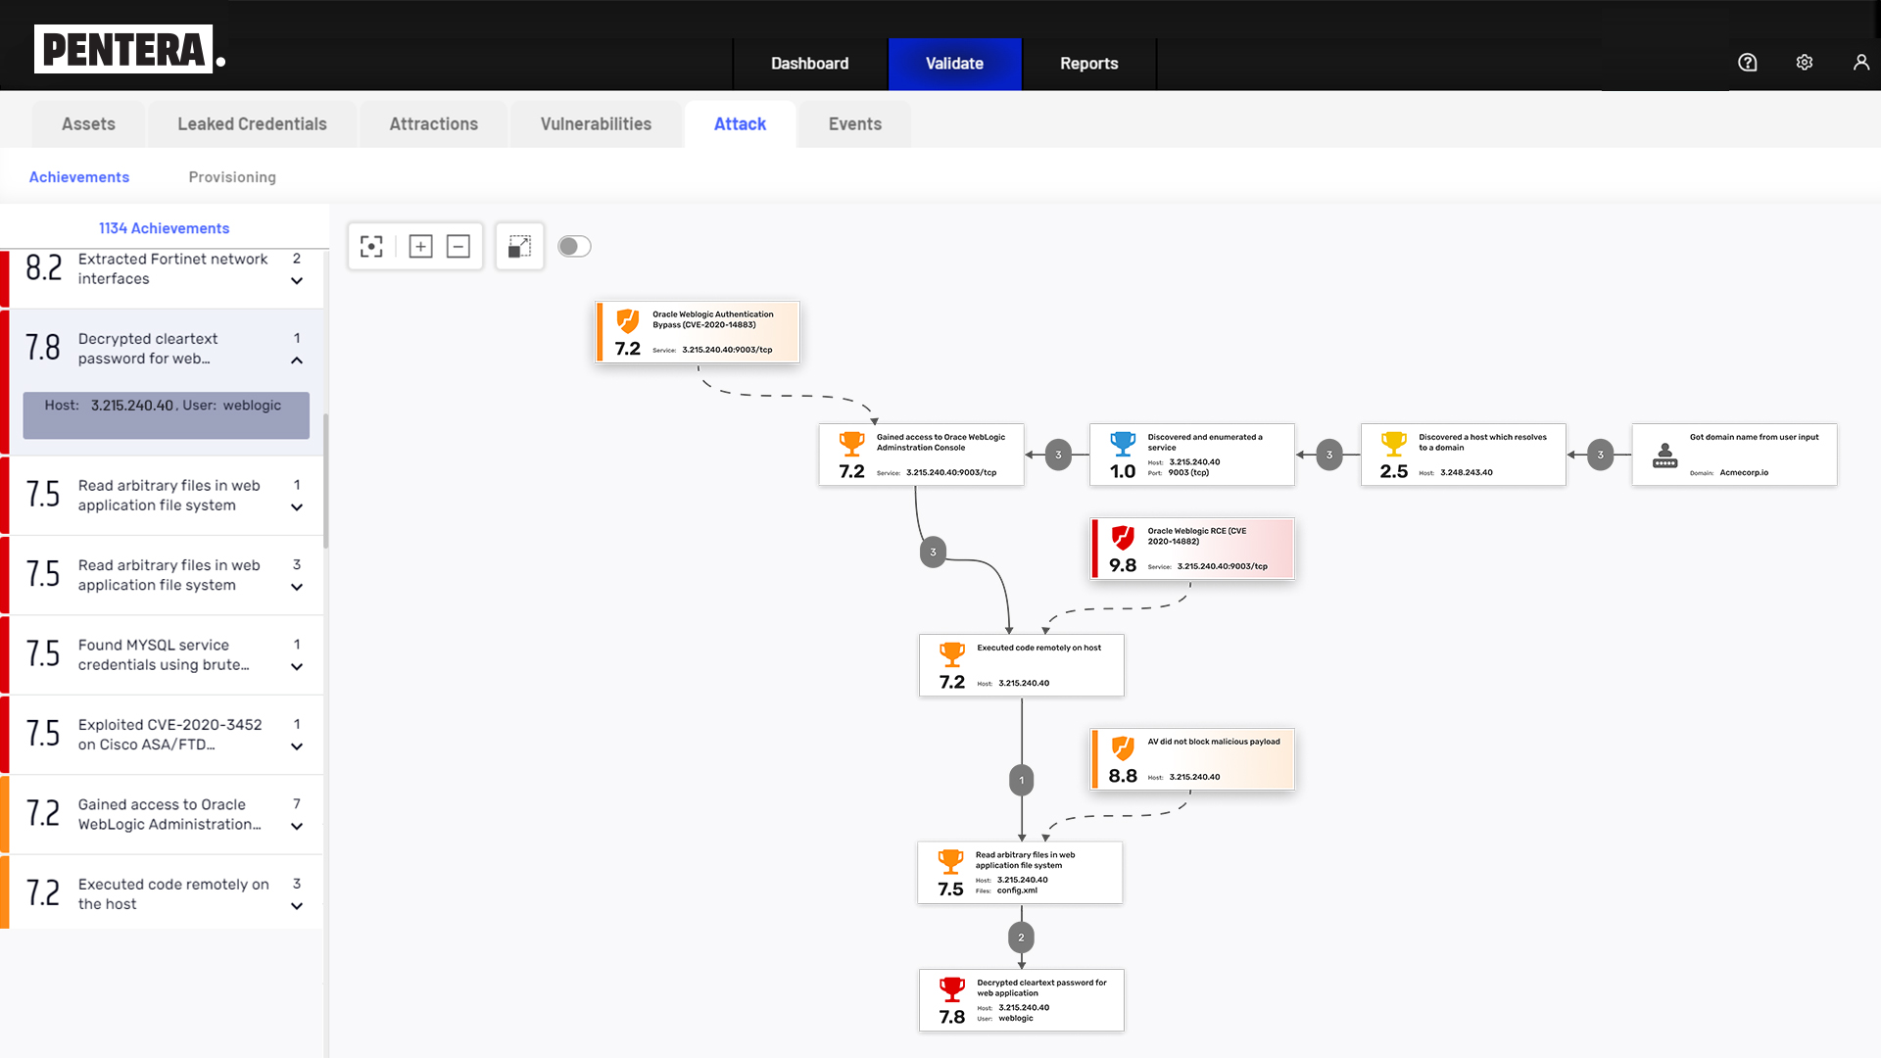Open settings gear icon in header
The image size is (1881, 1058).
1804,63
